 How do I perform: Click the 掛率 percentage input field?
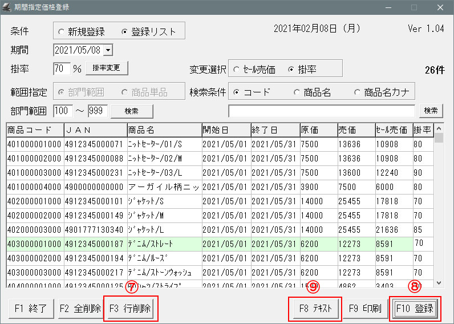pos(62,69)
